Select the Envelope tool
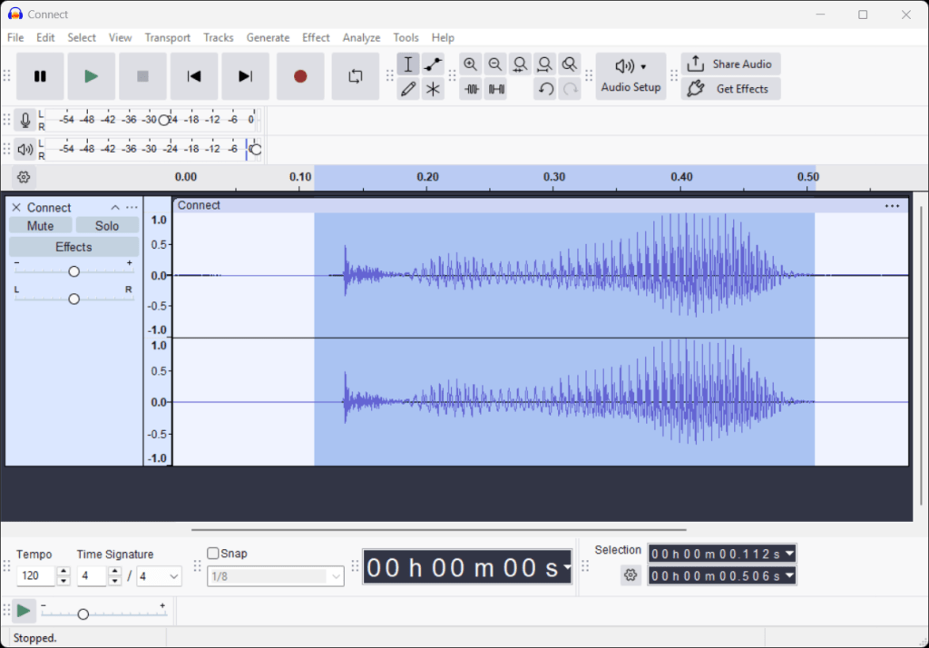Viewport: 929px width, 648px height. [433, 64]
